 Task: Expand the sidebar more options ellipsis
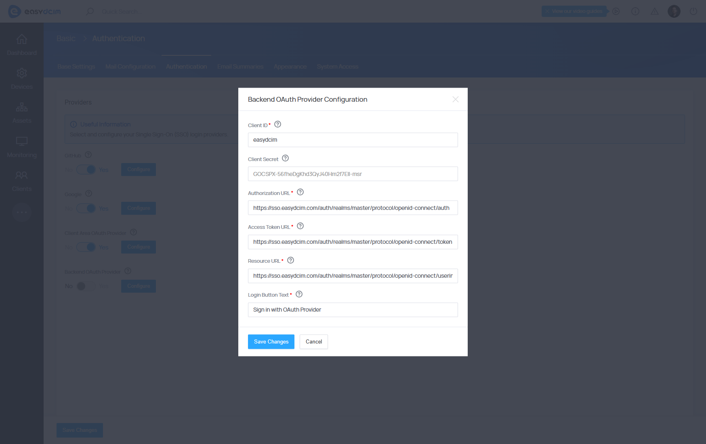coord(22,212)
